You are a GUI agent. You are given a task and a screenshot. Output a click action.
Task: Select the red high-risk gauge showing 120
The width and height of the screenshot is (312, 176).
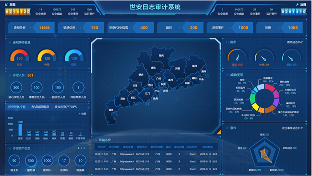(x=20, y=55)
